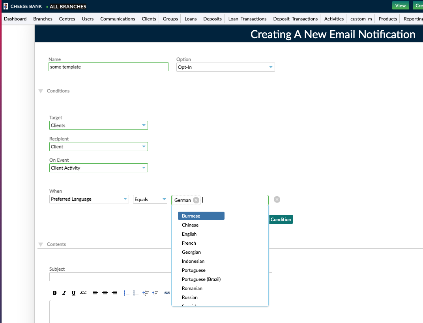Screen dimensions: 423x323
Task: Insert a numbered list
Action: tap(126, 293)
